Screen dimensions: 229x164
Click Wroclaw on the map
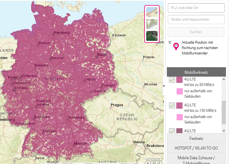[x=150, y=84]
